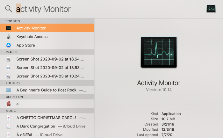Click the Modified date 12/3/19
Image resolution: width=223 pixels, height=138 pixels.
tap(168, 129)
